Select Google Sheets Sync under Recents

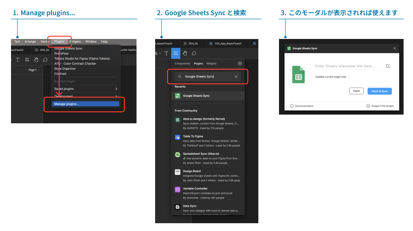point(208,96)
